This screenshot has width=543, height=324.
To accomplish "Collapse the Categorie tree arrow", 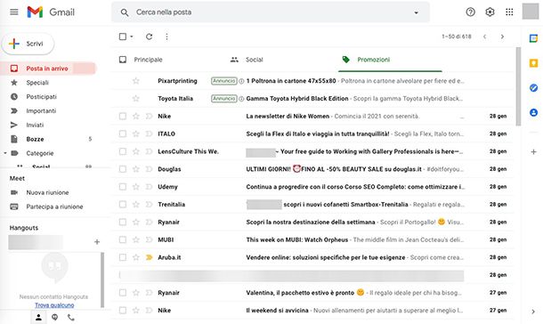I will point(5,153).
